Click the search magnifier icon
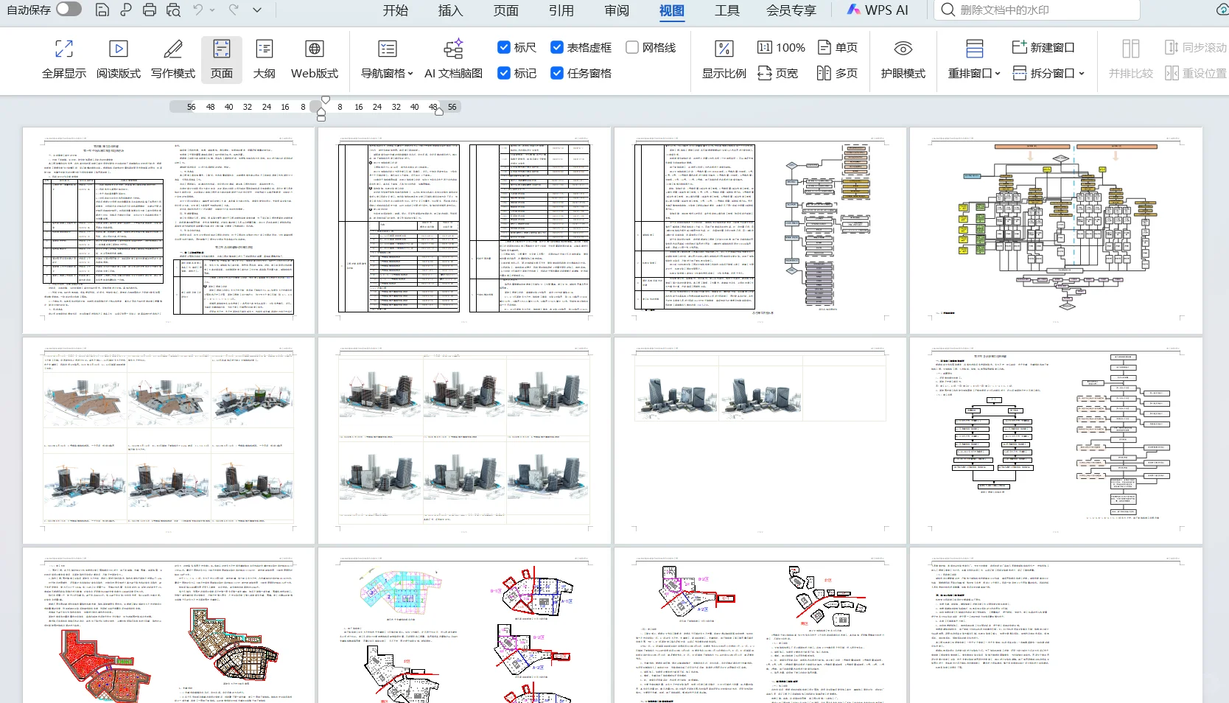 [x=948, y=10]
